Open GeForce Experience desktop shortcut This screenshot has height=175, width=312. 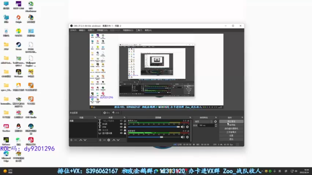coord(6,141)
